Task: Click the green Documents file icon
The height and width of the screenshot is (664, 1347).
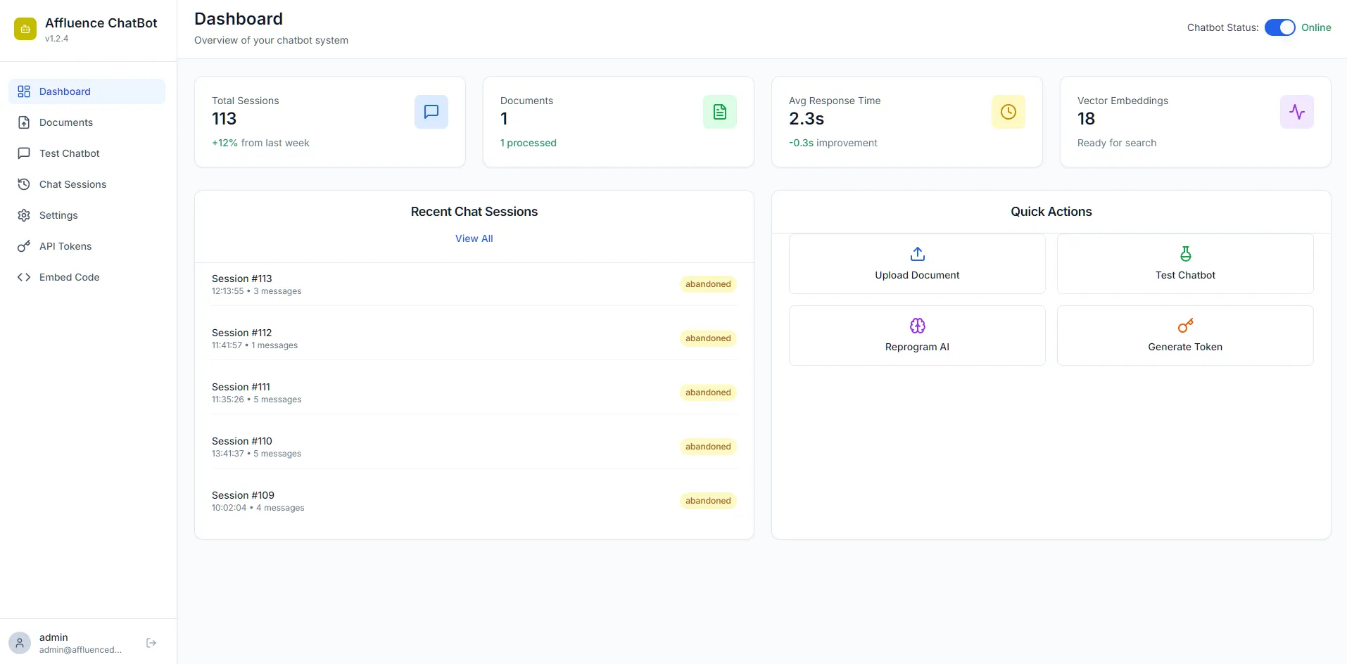Action: (x=719, y=112)
